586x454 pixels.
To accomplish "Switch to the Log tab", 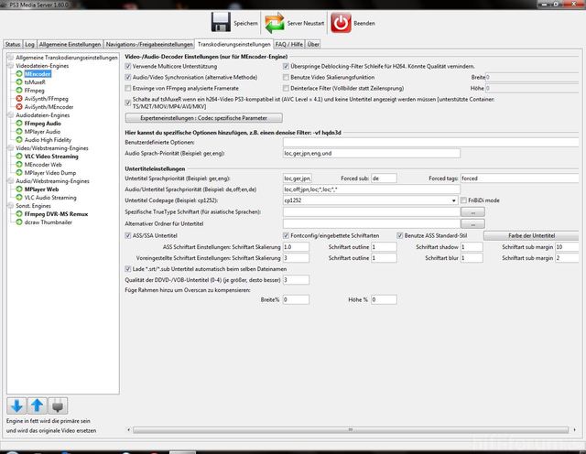I will coord(29,44).
